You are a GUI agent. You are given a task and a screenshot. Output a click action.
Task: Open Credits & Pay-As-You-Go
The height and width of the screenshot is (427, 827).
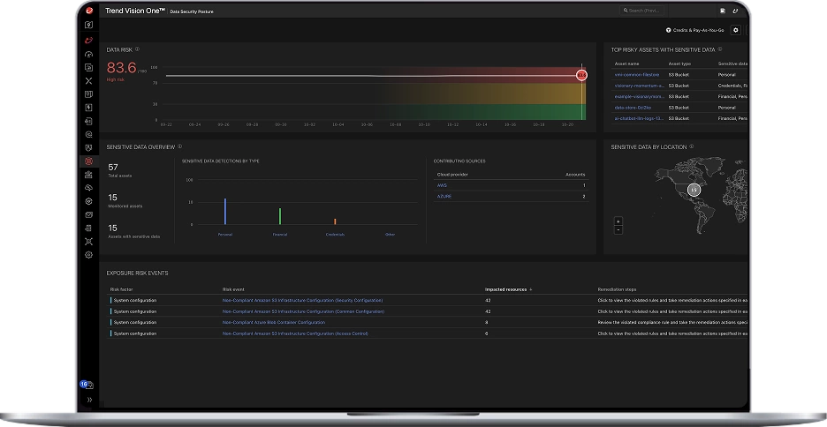[x=694, y=30]
